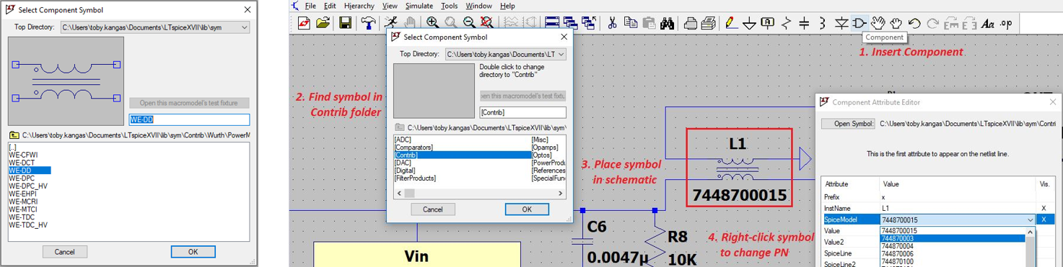The image size is (1063, 267).
Task: Click the Text 'Aa' tool icon
Action: tap(988, 24)
